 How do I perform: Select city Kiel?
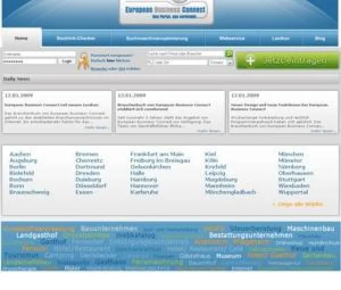click(x=210, y=154)
